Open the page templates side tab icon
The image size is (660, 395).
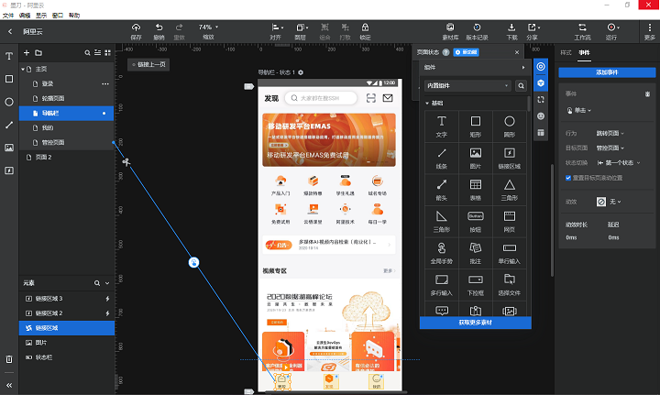541,133
